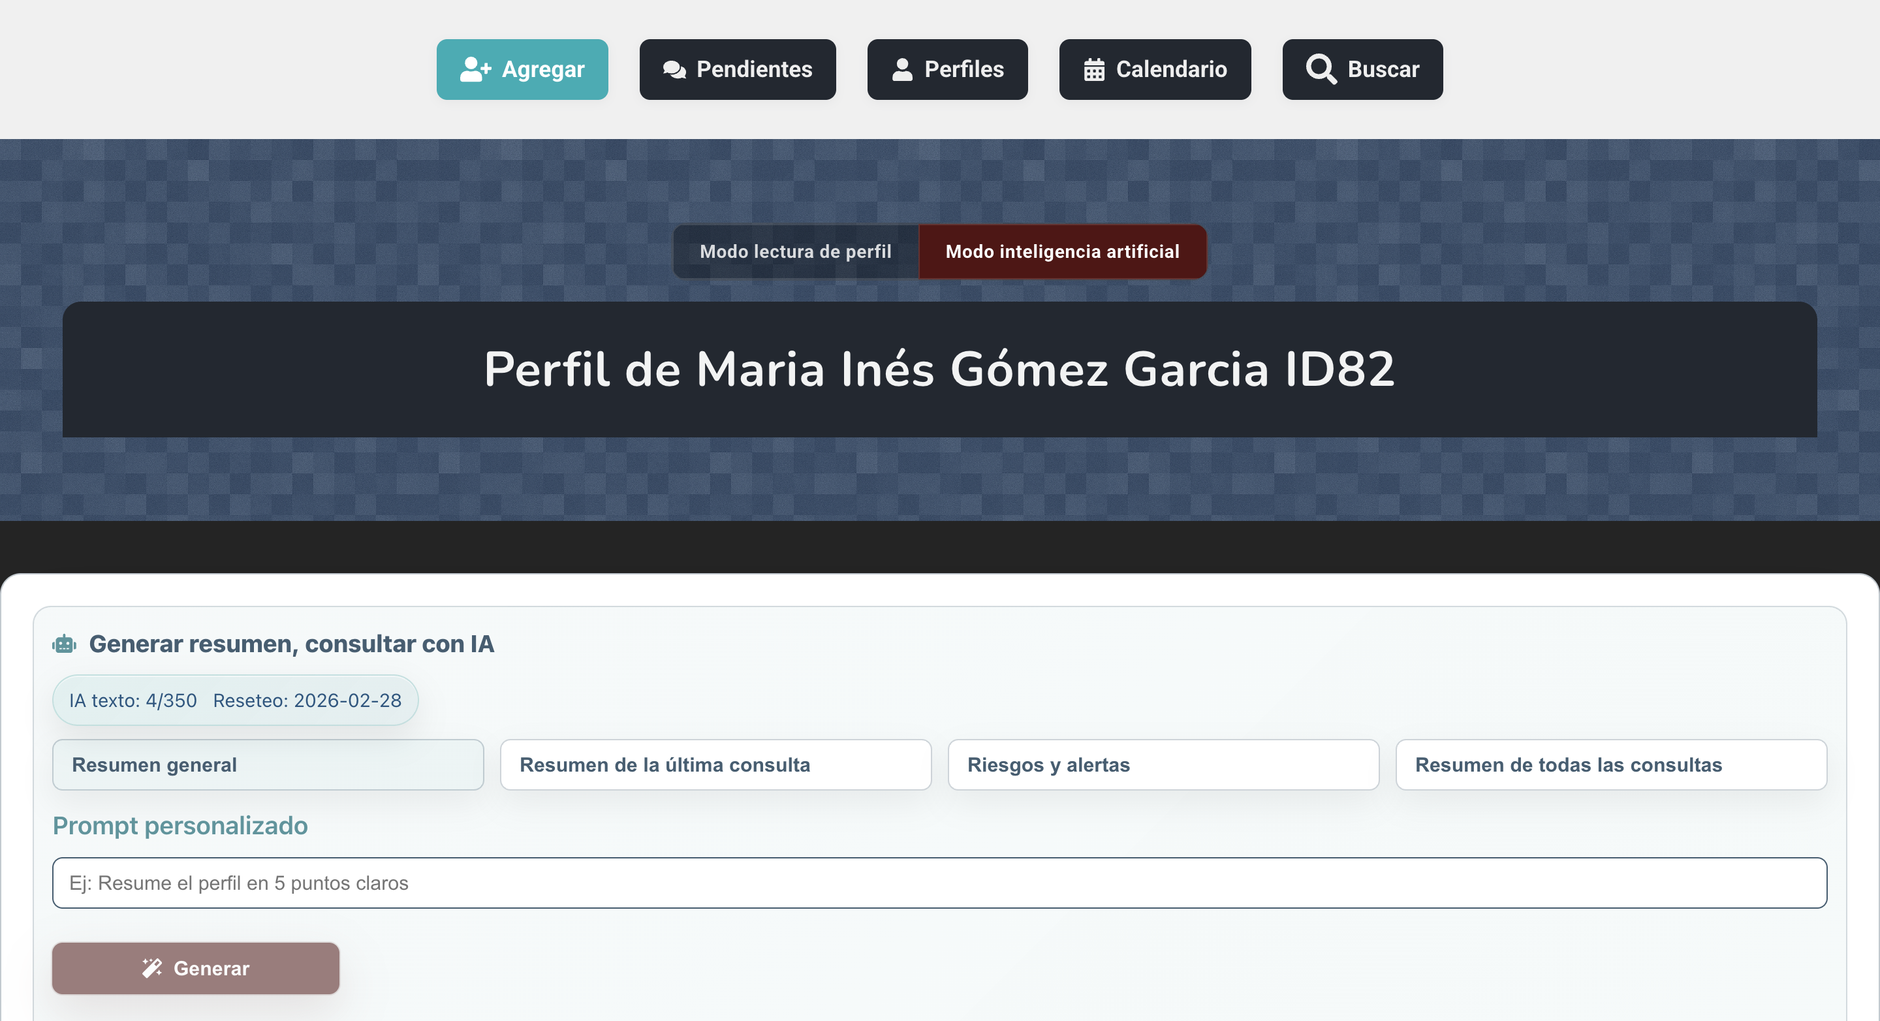The height and width of the screenshot is (1021, 1880).
Task: Click the custom prompt text field
Action: tap(940, 883)
